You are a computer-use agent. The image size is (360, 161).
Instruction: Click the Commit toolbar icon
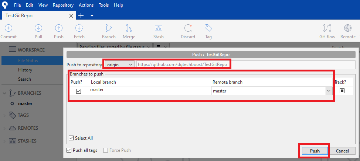coord(8,28)
